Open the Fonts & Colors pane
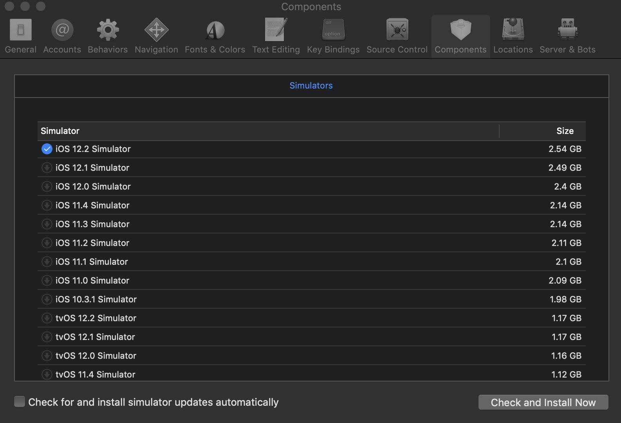Image resolution: width=621 pixels, height=423 pixels. [x=215, y=36]
